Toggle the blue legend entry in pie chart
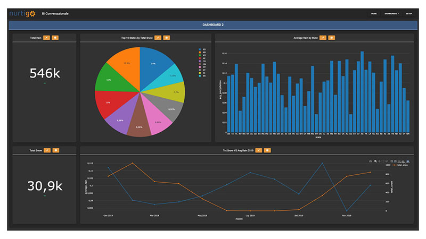Image resolution: width=426 pixels, height=239 pixels. pos(202,49)
